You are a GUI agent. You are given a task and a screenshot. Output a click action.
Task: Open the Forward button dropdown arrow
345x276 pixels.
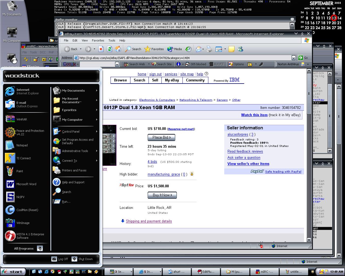(x=94, y=49)
